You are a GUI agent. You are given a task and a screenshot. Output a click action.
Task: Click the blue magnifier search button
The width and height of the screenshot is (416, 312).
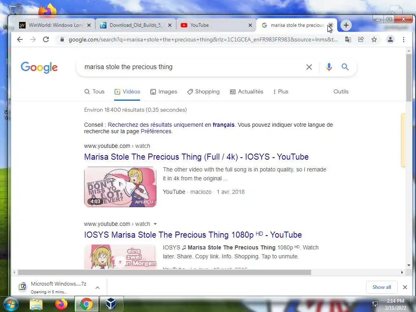click(345, 67)
